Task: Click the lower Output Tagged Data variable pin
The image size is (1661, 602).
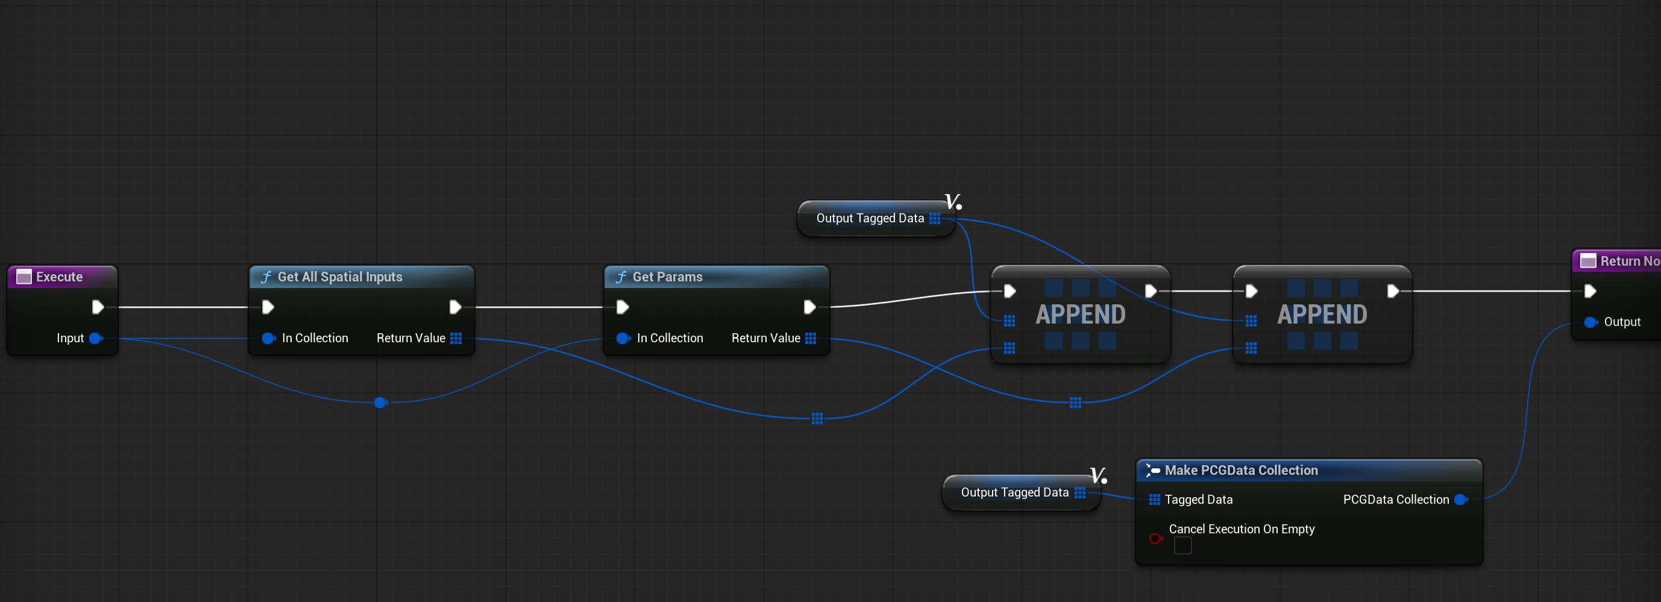Action: coord(1079,493)
